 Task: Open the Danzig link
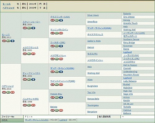pos(126,20)
